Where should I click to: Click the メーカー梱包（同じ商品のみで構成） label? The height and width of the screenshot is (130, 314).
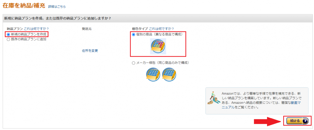163,63
